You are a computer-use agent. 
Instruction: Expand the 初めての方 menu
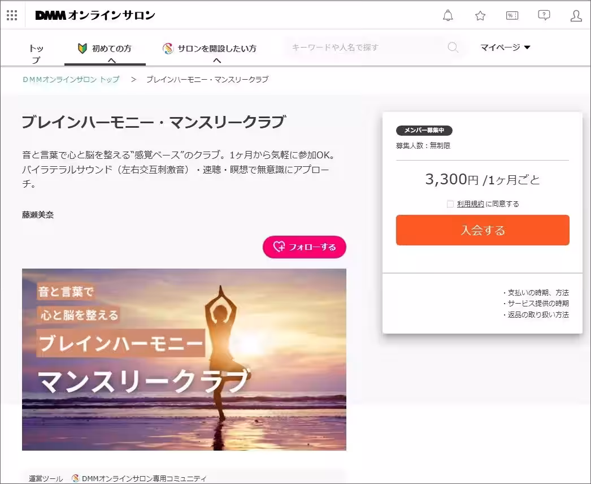click(111, 49)
